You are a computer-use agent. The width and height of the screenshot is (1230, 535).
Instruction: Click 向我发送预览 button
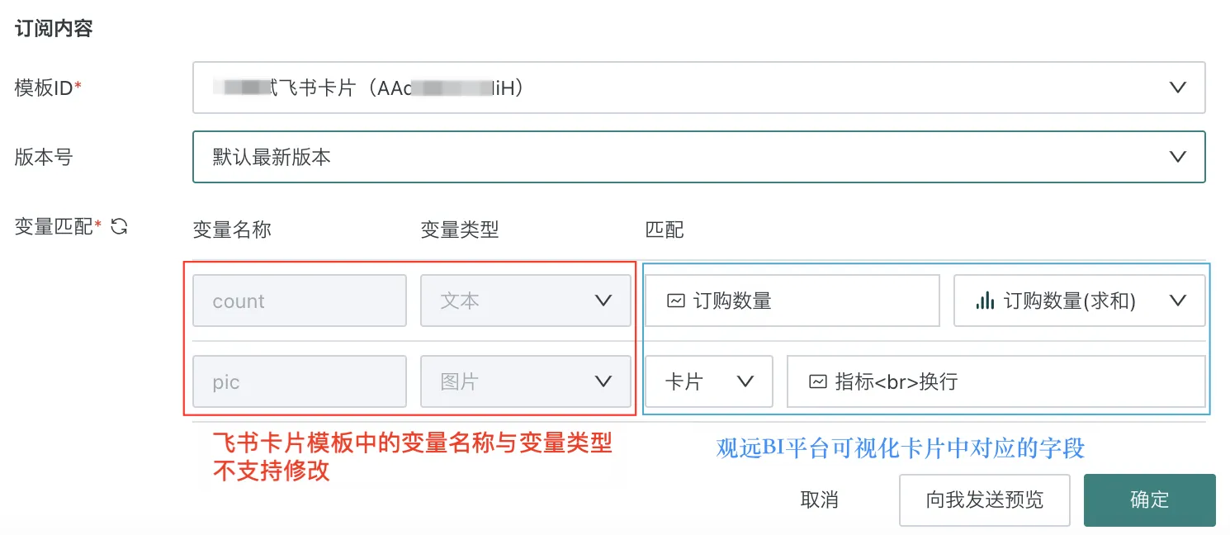click(984, 499)
